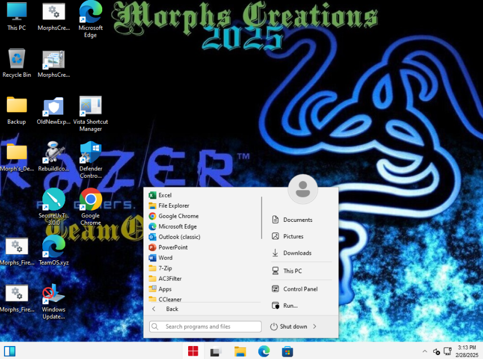The image size is (483, 359).
Task: Select the This PC desktop icon
Action: point(16,16)
